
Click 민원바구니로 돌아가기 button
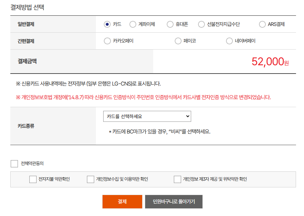173,201
